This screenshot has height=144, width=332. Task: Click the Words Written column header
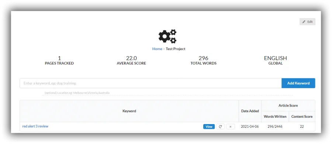click(x=275, y=116)
